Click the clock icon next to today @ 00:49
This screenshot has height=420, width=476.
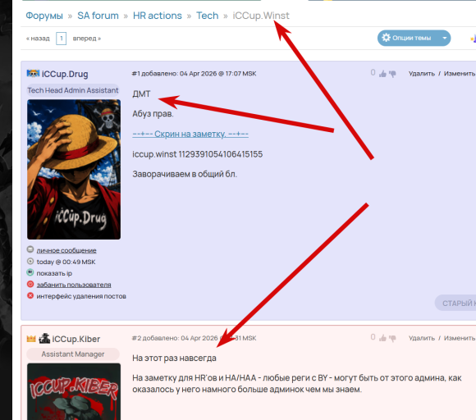coord(30,261)
